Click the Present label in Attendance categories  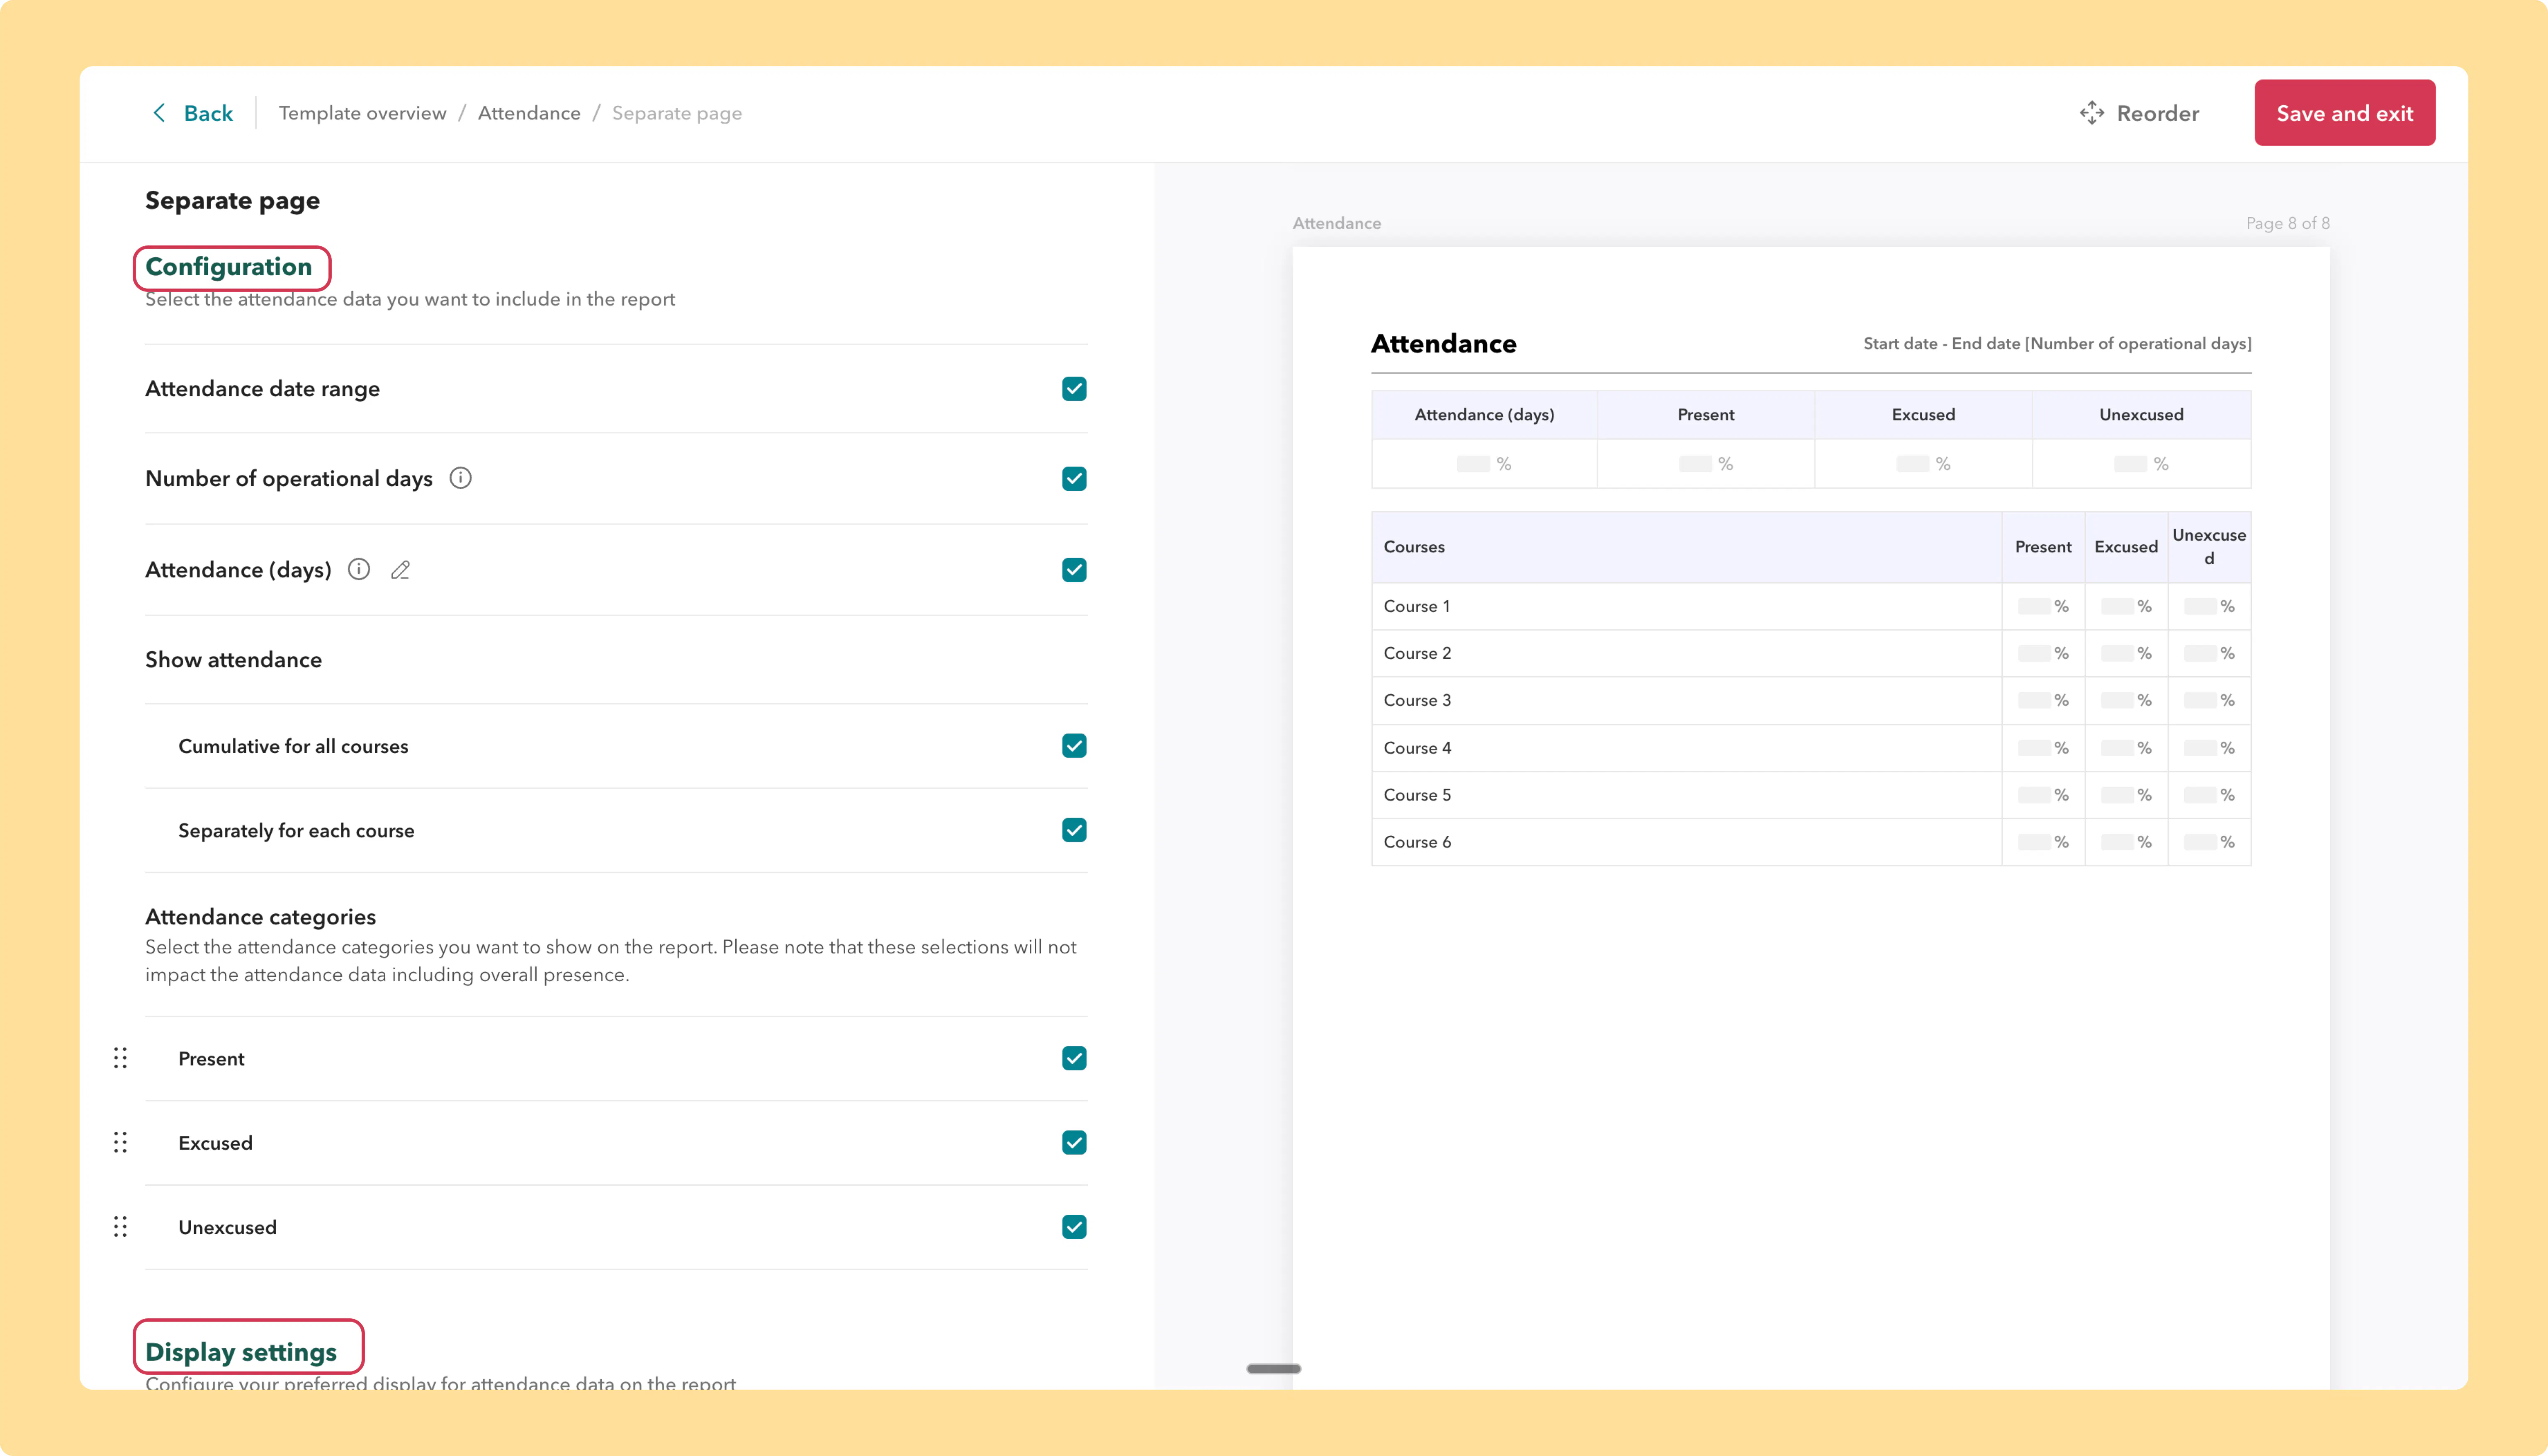point(211,1058)
